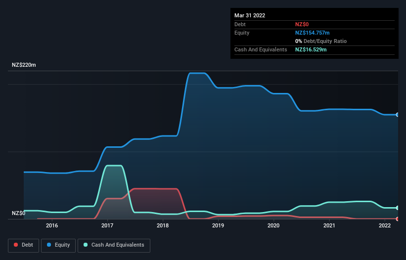406x260 pixels.
Task: Click the NZ$16.529m cash value
Action: (311, 49)
